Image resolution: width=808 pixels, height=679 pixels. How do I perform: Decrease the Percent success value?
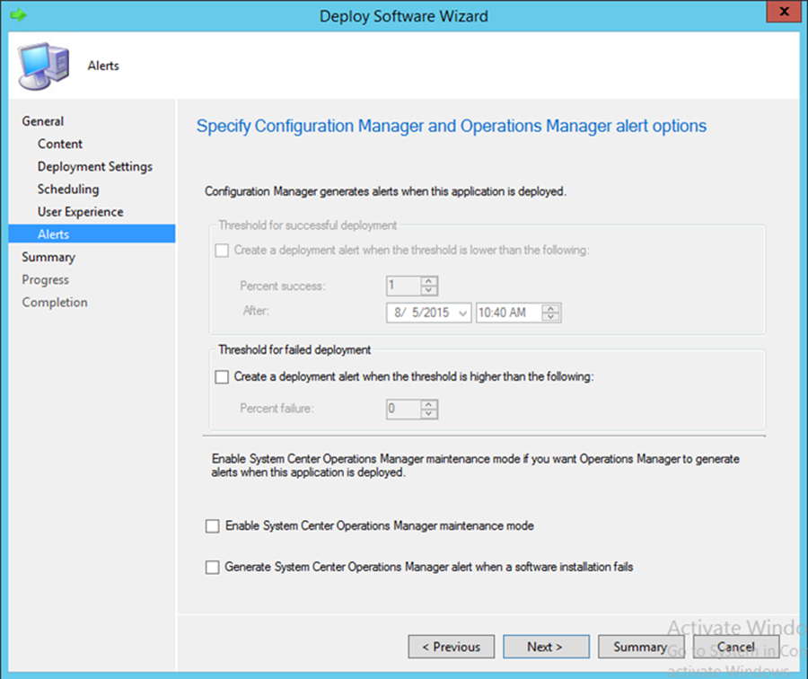pos(429,290)
